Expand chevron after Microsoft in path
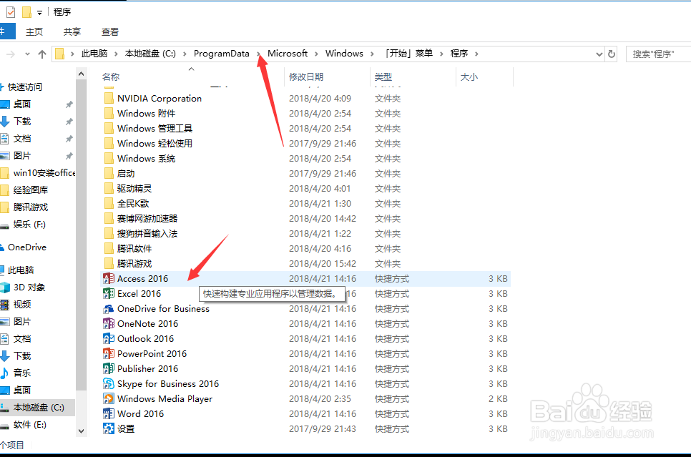Screen dimensions: 691x457 click(316, 54)
